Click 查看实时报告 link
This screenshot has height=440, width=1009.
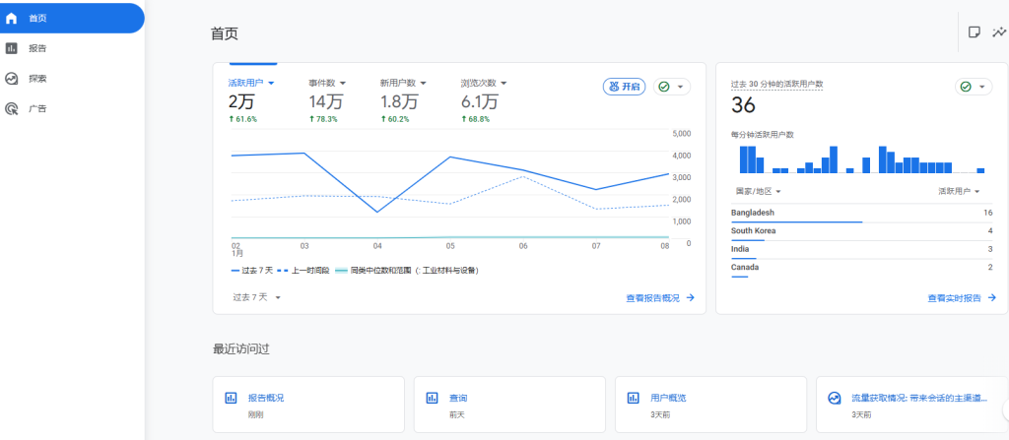click(x=961, y=297)
